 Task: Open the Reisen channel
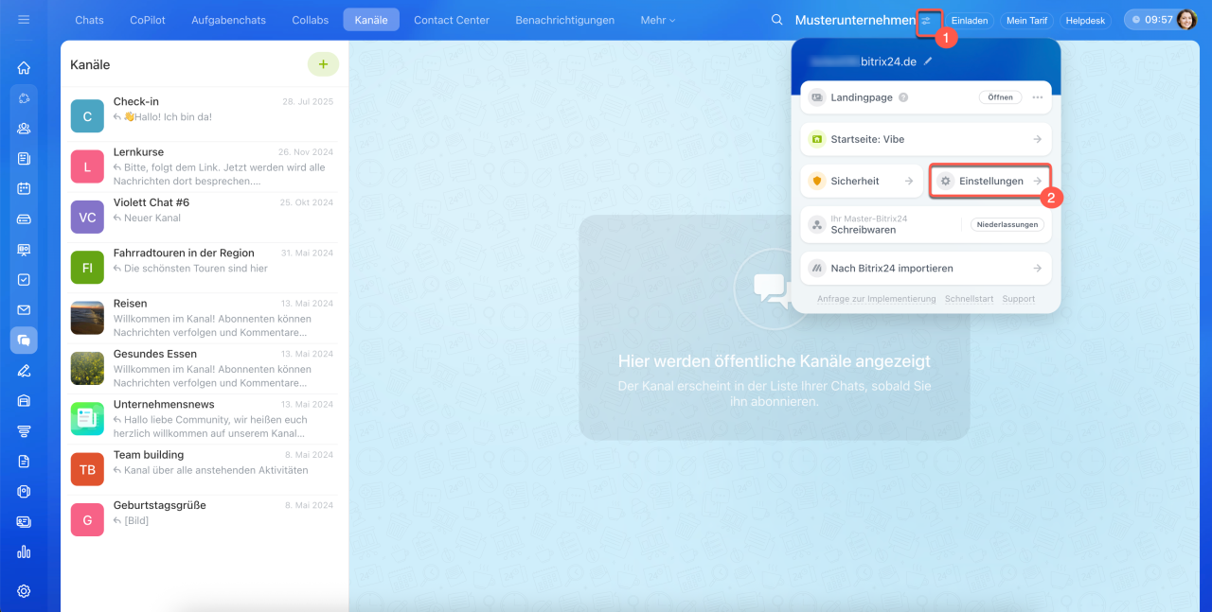coord(204,317)
